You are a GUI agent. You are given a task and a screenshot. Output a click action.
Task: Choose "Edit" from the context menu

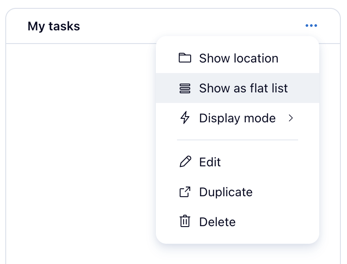pos(210,162)
